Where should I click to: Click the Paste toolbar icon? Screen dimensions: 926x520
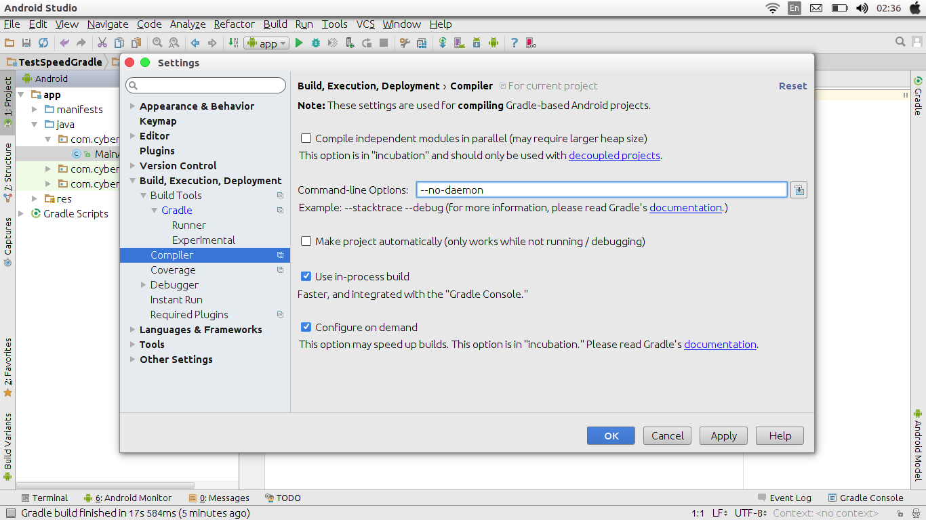click(x=136, y=43)
